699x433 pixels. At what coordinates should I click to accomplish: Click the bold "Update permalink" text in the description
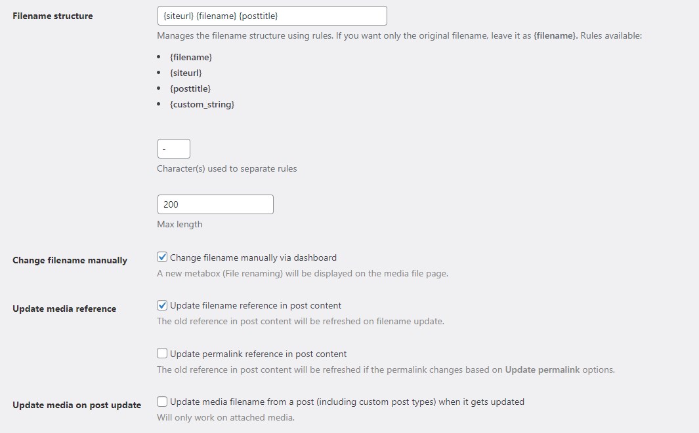click(x=542, y=369)
